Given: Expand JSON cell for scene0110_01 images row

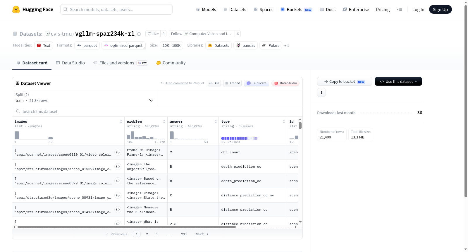Looking at the screenshot, I should [118, 152].
